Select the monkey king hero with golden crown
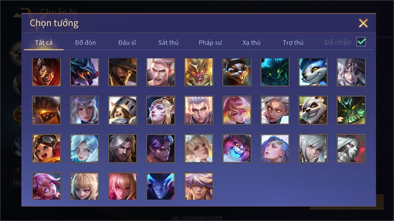This screenshot has height=221, width=394. (x=199, y=72)
